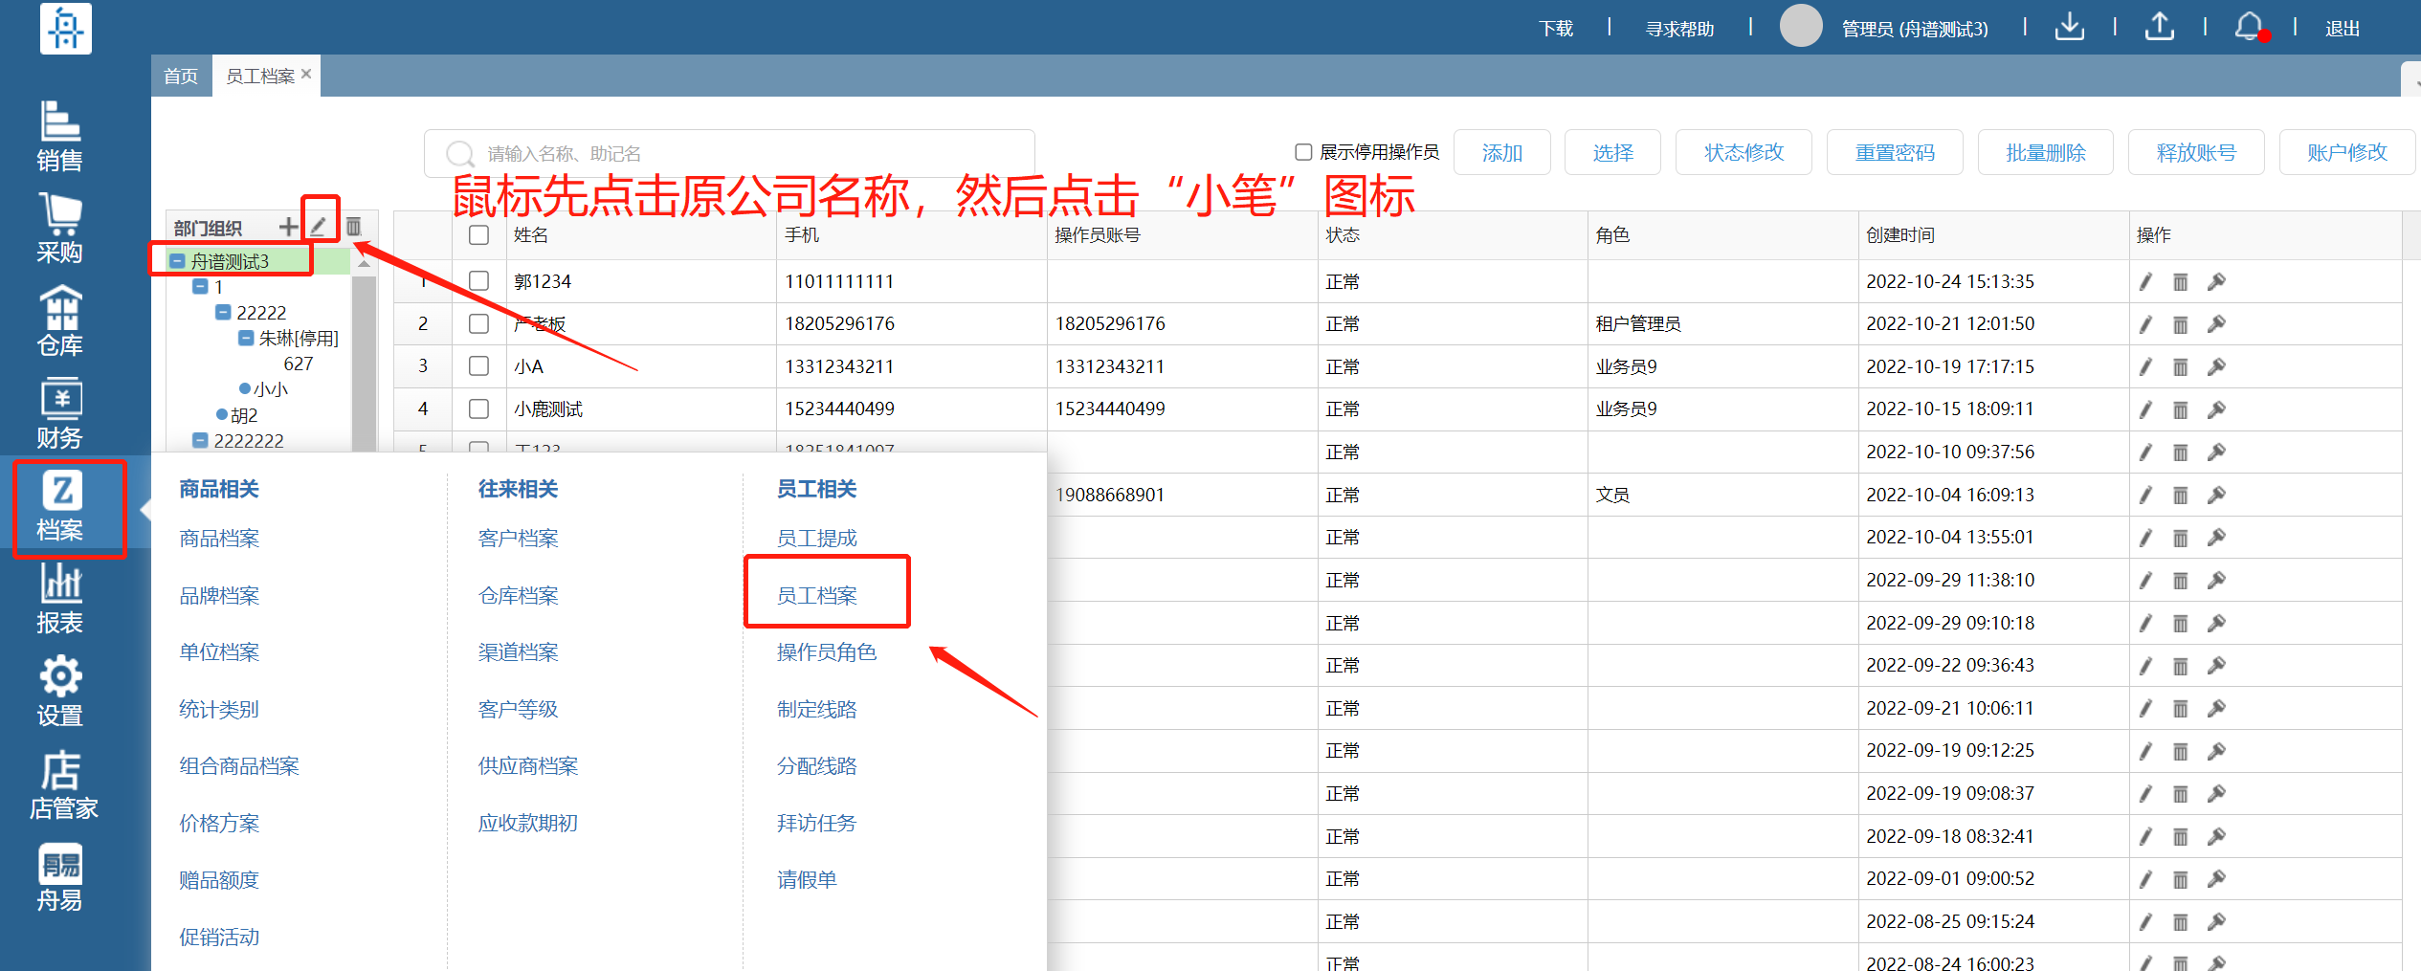The image size is (2421, 971).
Task: Select the 胡2 department tree item
Action: [x=244, y=415]
